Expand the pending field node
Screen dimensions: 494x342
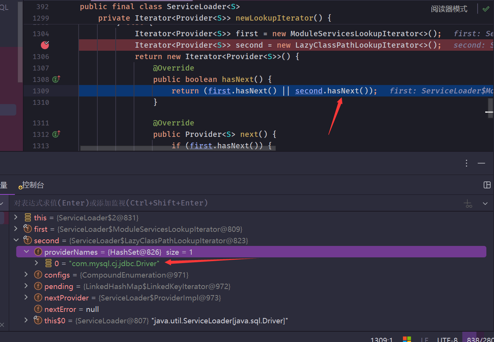(26, 286)
